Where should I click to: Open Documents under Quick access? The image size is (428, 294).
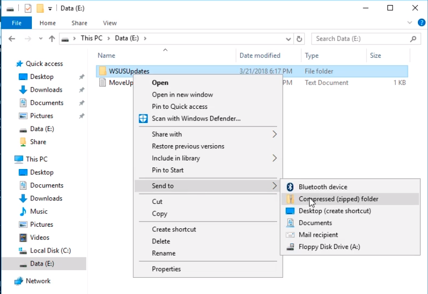(x=47, y=103)
